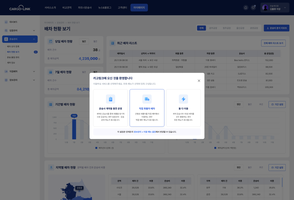
Task: Click the user profile avatar
Action: (x=265, y=8)
